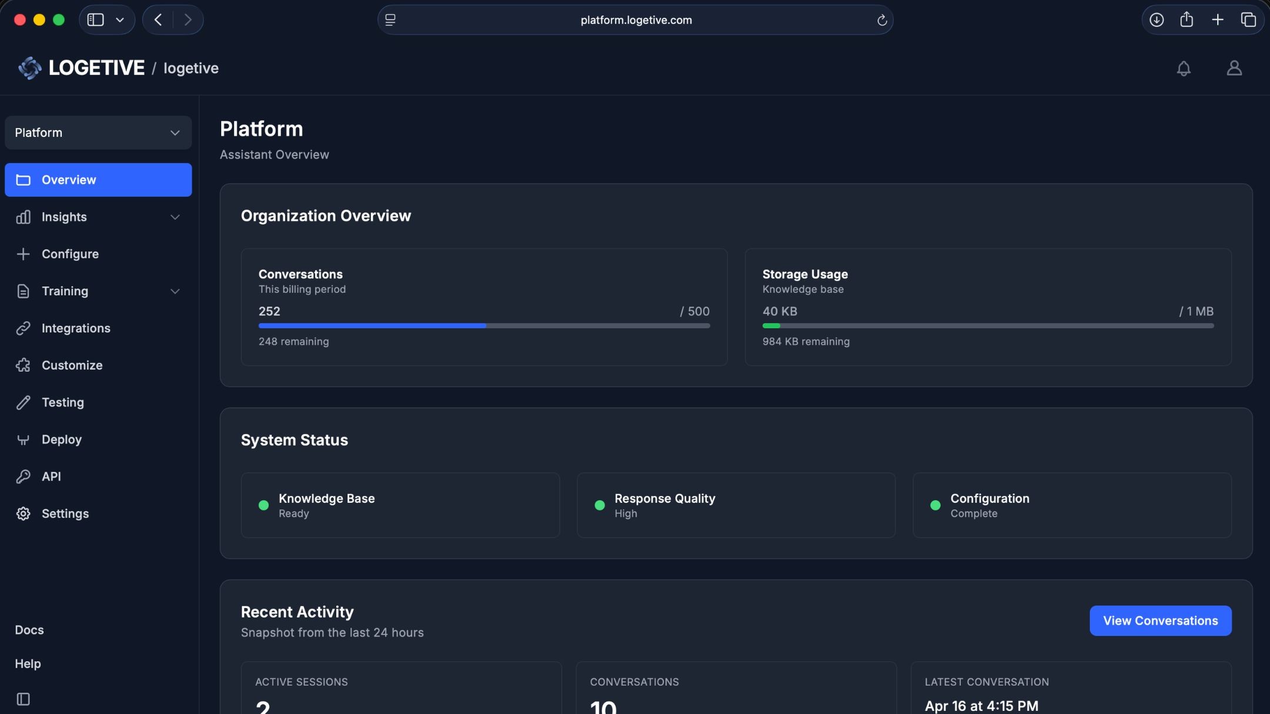1270x714 pixels.
Task: Open the Customize sidebar item
Action: point(72,365)
